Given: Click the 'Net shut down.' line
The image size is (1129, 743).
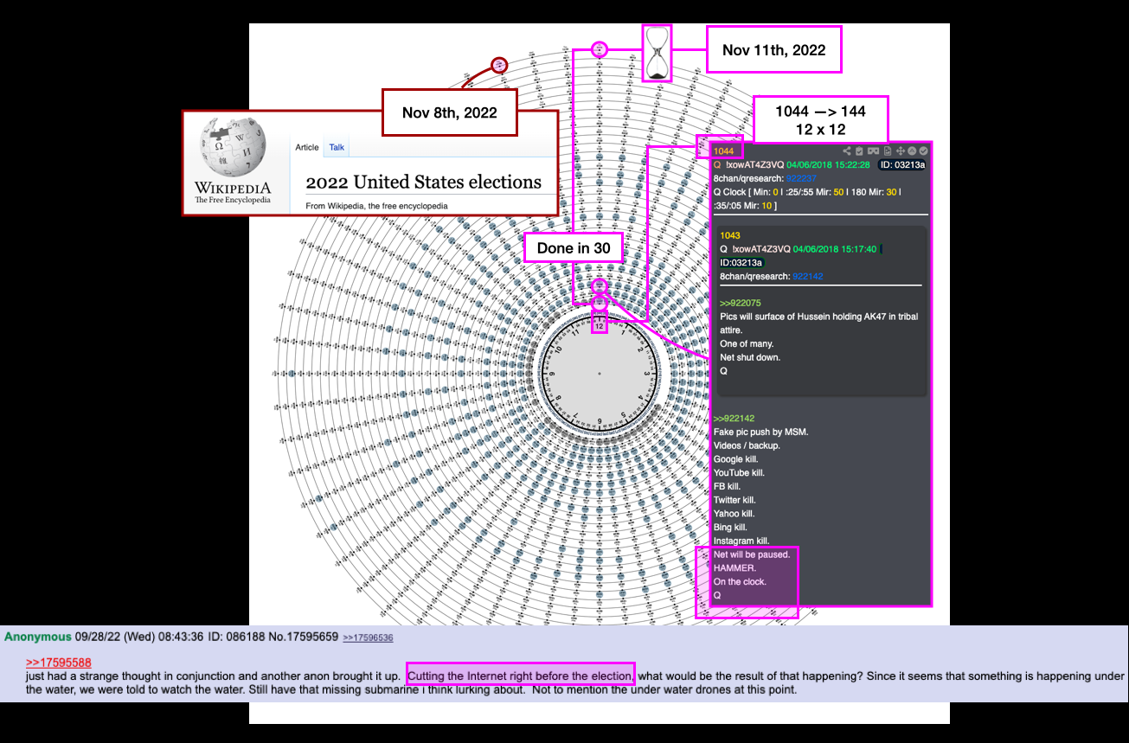Looking at the screenshot, I should (749, 357).
